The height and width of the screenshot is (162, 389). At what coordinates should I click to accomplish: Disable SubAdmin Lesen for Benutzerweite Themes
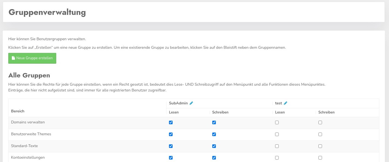click(x=171, y=134)
